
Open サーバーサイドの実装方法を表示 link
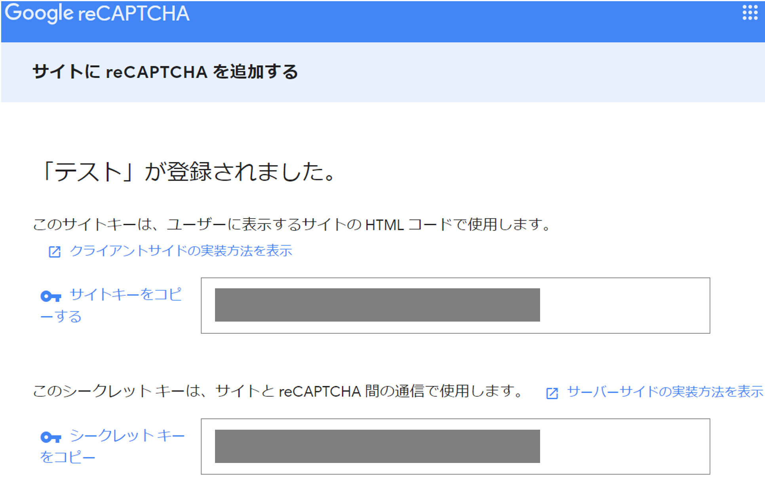(665, 392)
